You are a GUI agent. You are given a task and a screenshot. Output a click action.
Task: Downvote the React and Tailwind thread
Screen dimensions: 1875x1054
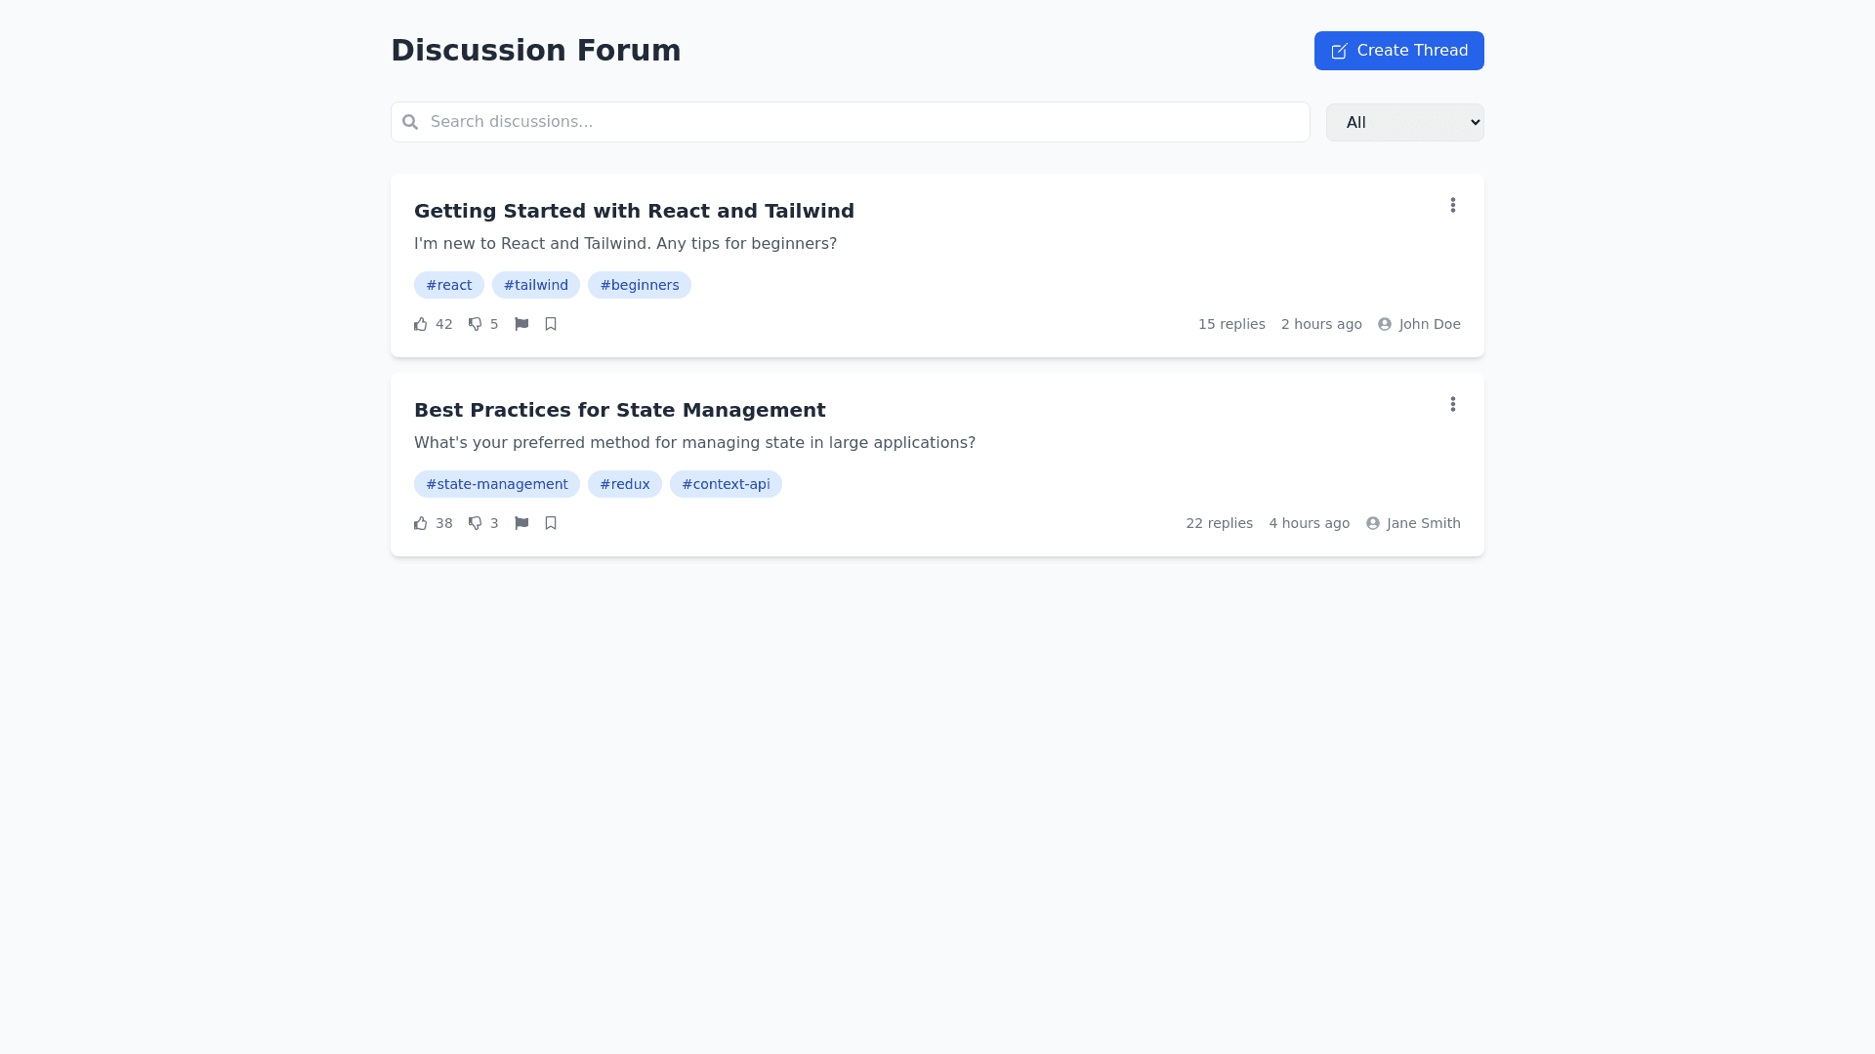[x=476, y=324]
